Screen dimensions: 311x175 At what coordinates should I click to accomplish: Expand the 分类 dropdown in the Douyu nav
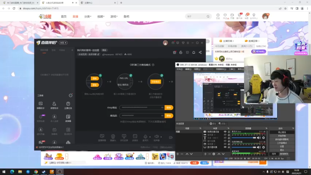click(88, 16)
